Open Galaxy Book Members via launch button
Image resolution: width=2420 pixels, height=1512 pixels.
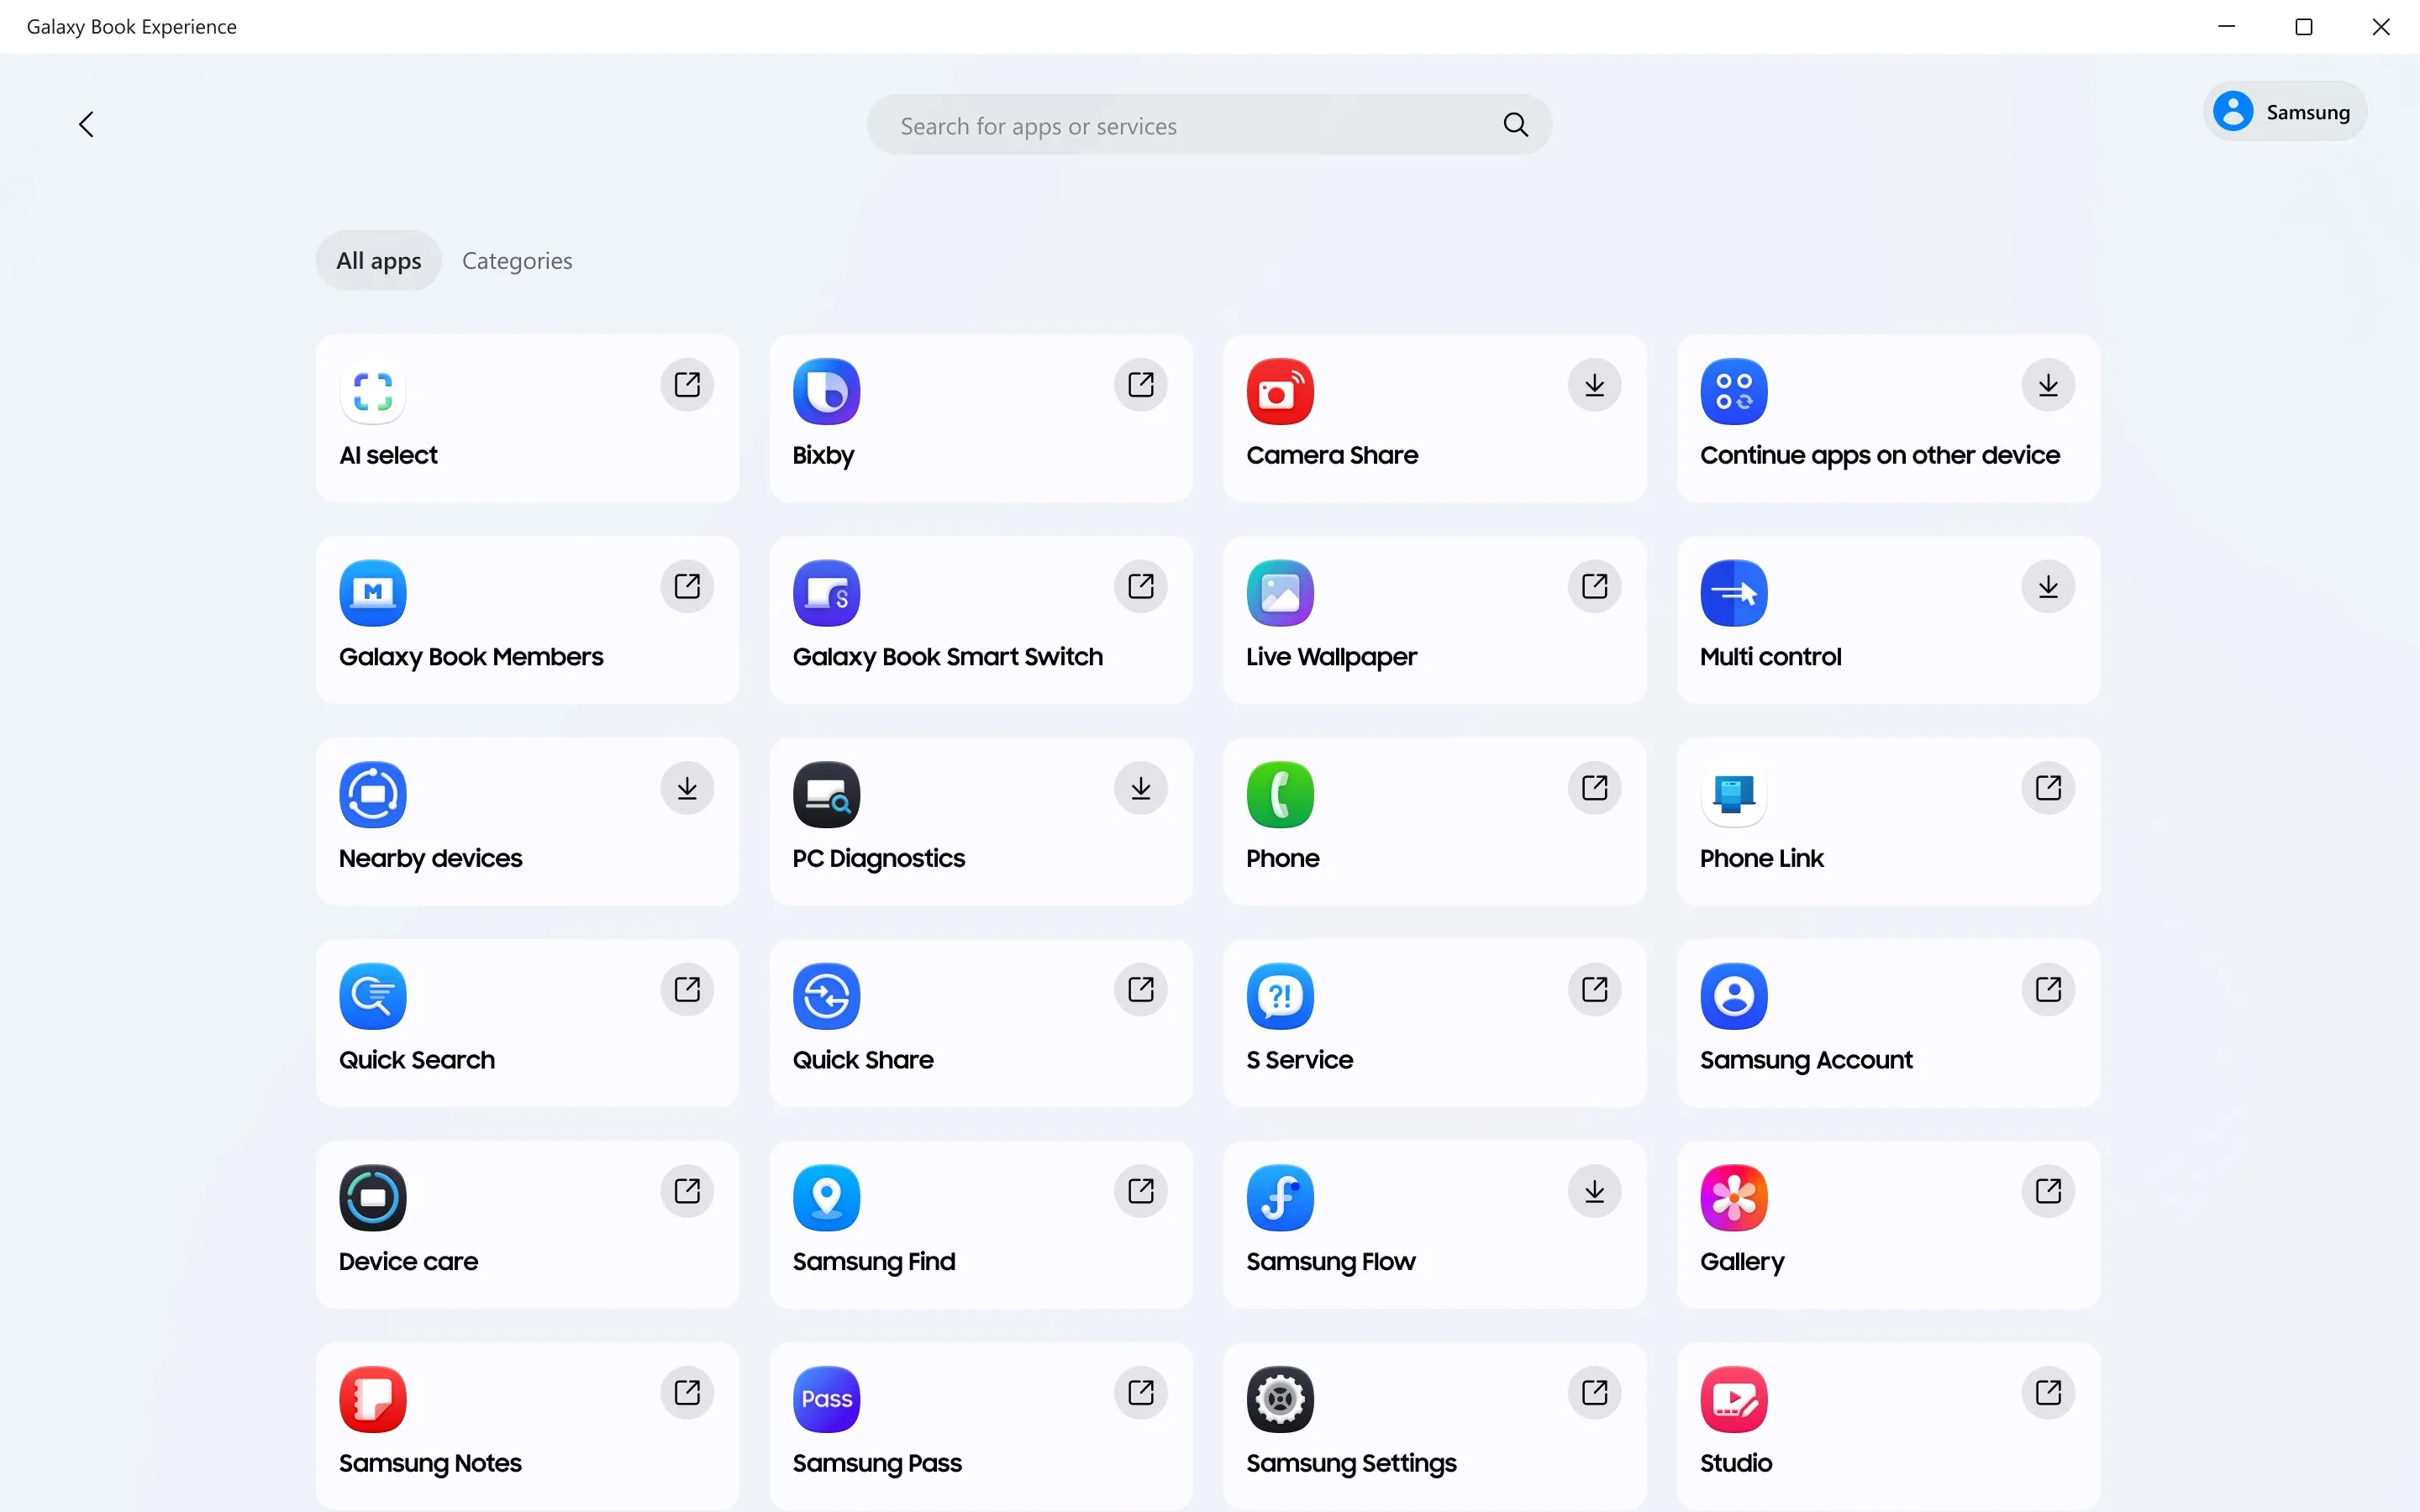click(x=687, y=586)
